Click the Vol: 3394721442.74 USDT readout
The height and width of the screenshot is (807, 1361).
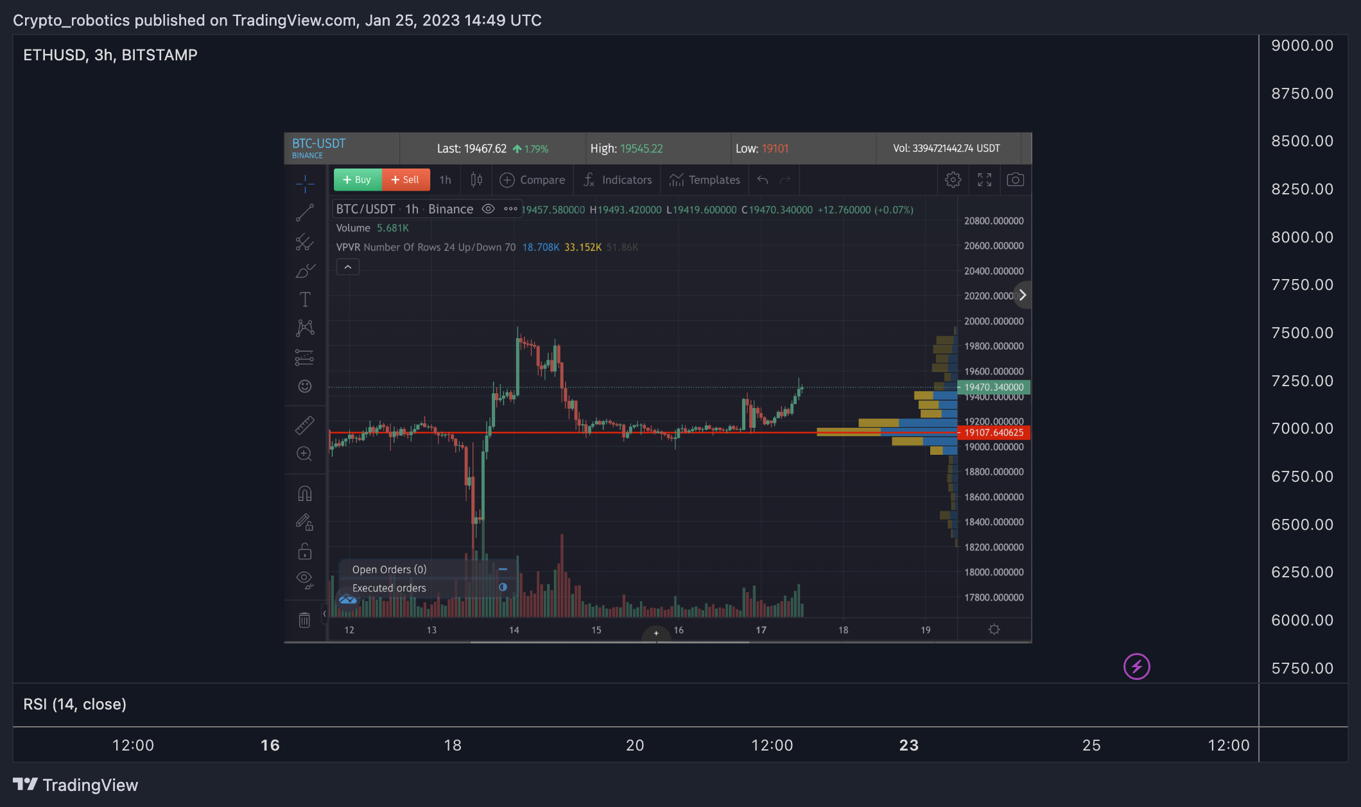click(946, 148)
